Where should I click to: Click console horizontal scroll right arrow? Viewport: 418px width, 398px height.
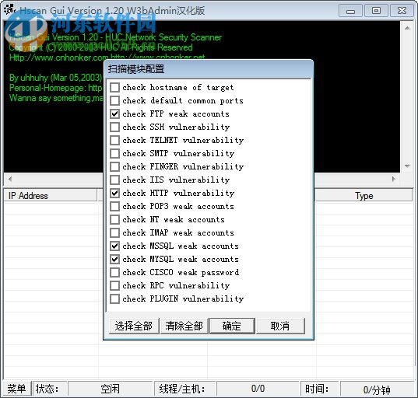point(394,179)
